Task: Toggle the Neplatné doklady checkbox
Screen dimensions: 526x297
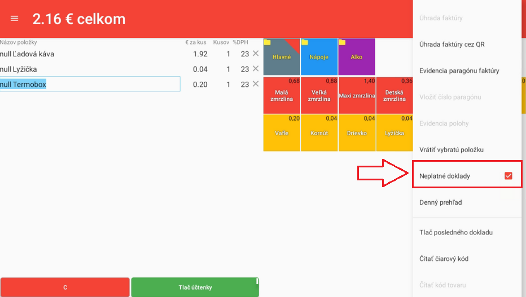Action: point(508,176)
